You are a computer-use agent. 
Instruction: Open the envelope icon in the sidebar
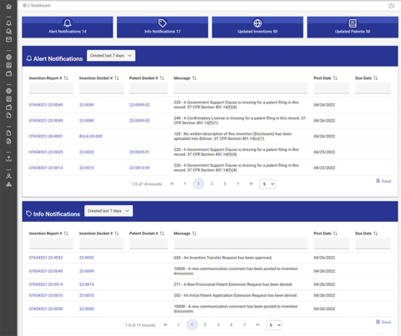(9, 39)
